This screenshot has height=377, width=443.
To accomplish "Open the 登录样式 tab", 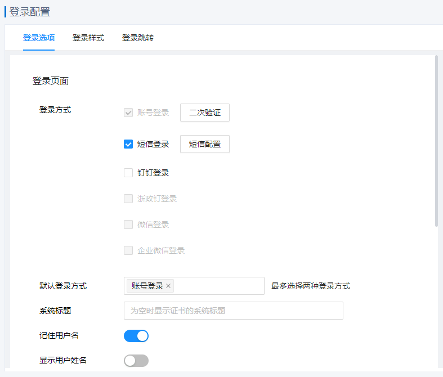I will (x=88, y=38).
